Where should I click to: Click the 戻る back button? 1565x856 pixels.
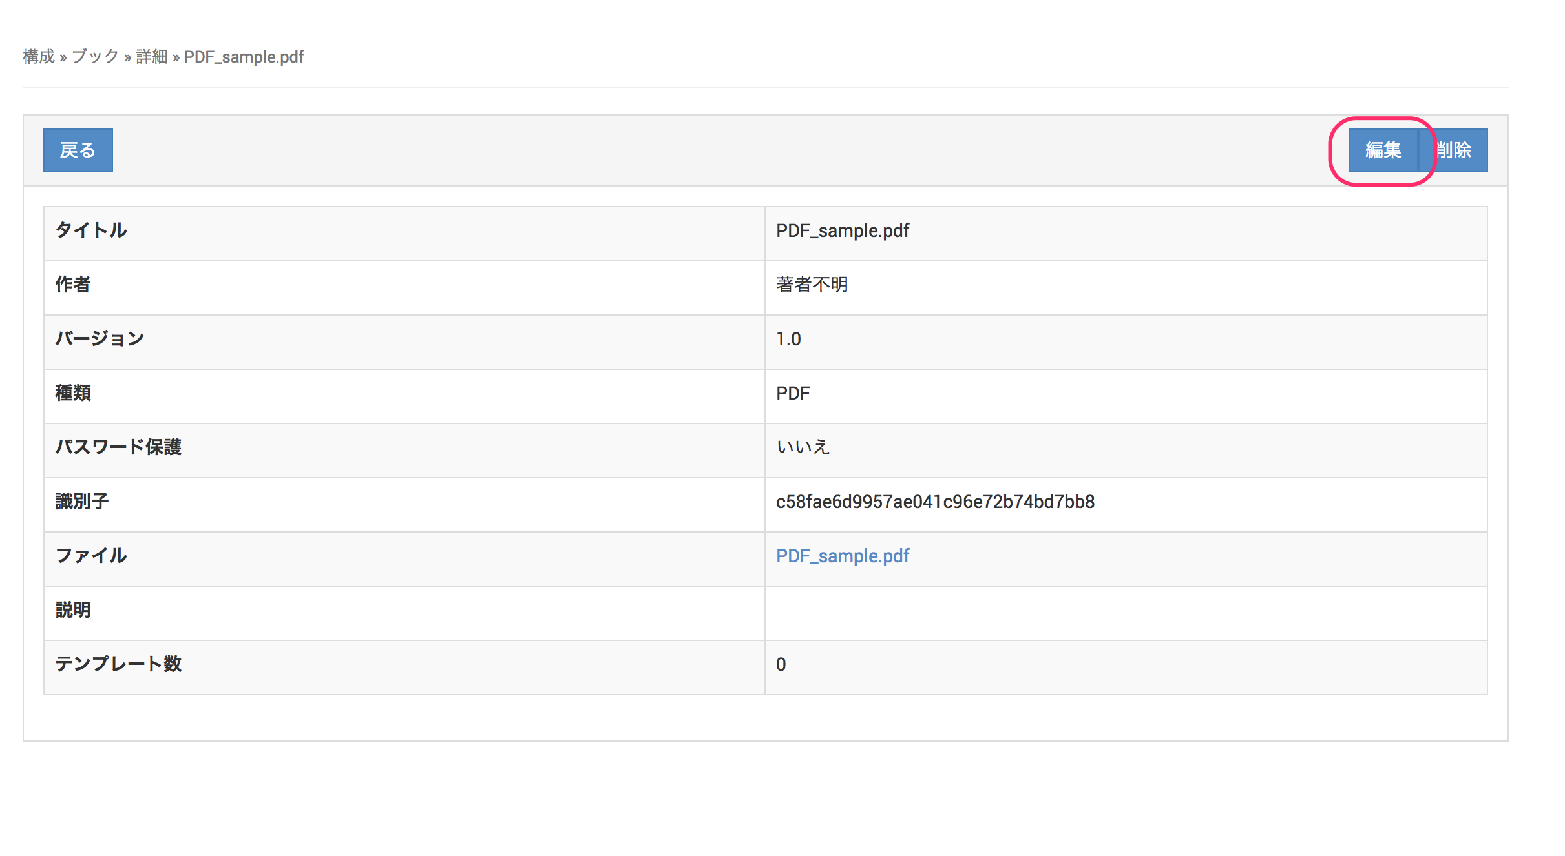point(78,150)
